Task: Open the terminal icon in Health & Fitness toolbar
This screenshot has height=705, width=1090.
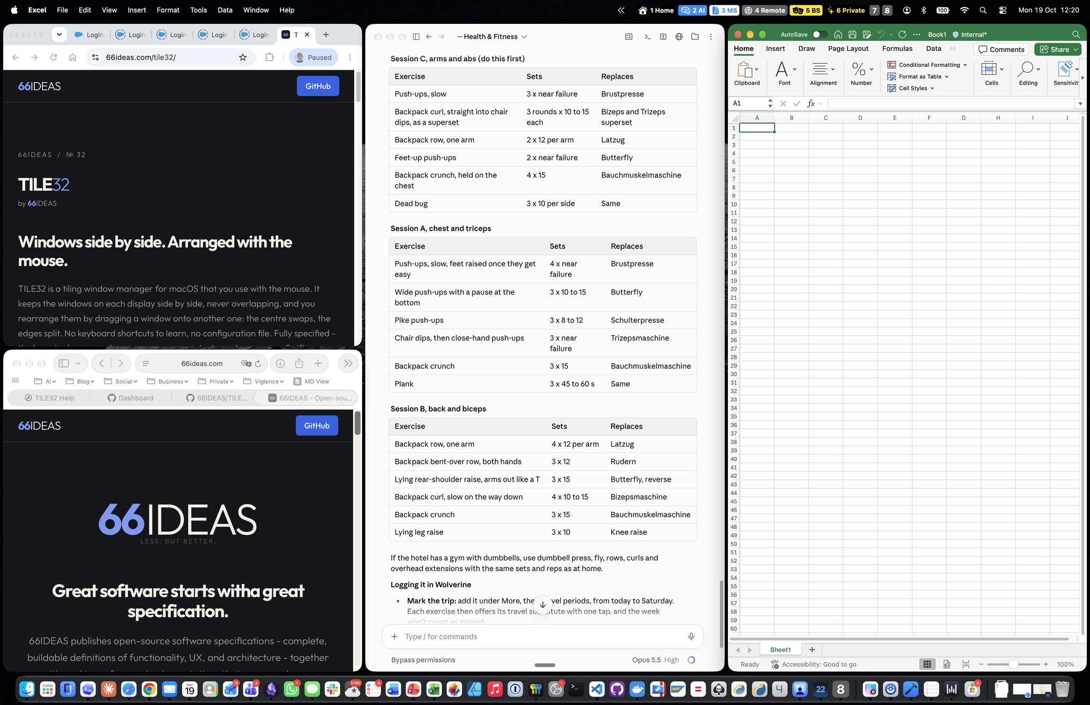Action: click(647, 37)
